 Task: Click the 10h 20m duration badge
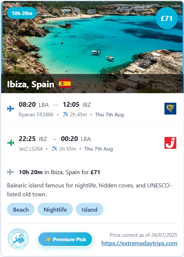22,13
